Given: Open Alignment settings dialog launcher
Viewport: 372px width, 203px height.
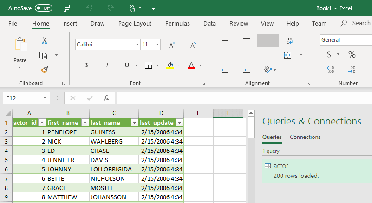Looking at the screenshot, I should pos(308,83).
